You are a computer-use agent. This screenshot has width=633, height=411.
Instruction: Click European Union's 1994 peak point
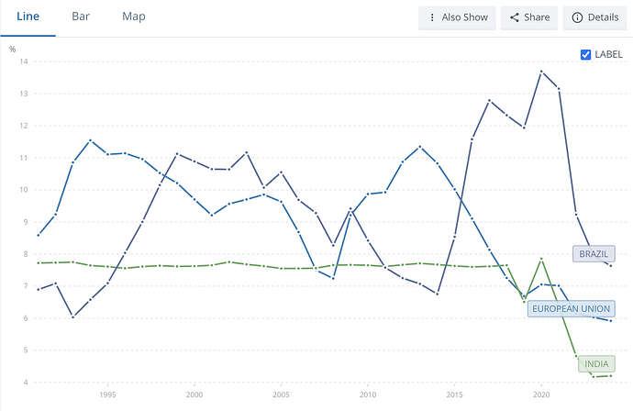point(90,140)
